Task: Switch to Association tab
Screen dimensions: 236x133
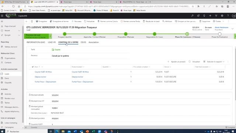Action: point(94,42)
